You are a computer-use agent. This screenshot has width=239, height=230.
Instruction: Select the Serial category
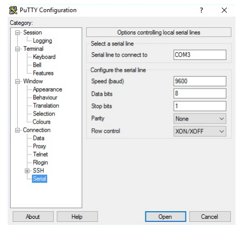tap(39, 179)
